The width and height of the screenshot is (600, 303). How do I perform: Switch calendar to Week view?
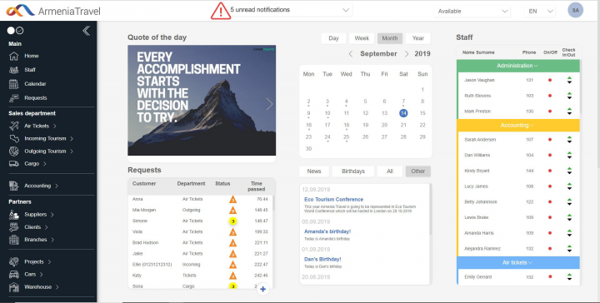362,38
